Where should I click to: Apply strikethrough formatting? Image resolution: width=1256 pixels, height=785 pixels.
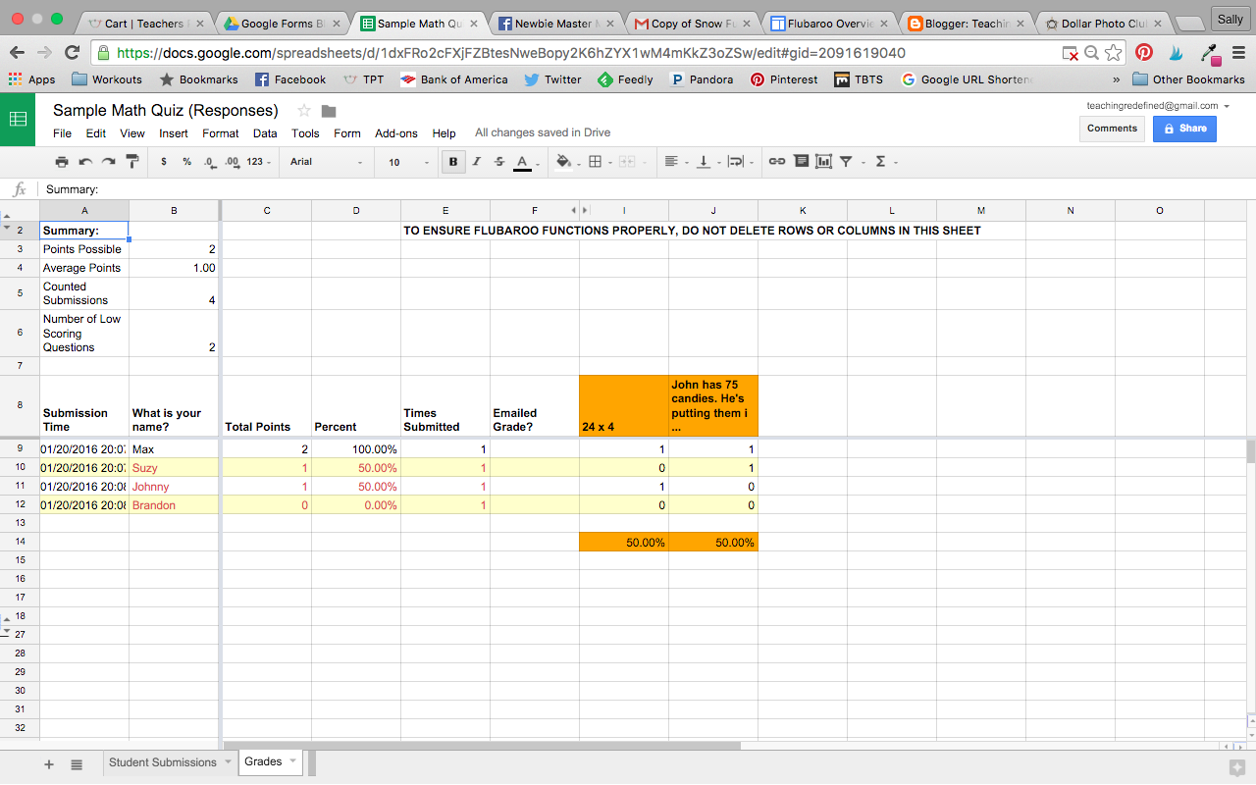coord(499,161)
